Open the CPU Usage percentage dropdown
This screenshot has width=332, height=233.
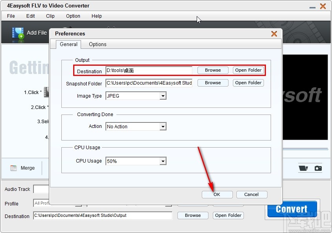pos(163,161)
